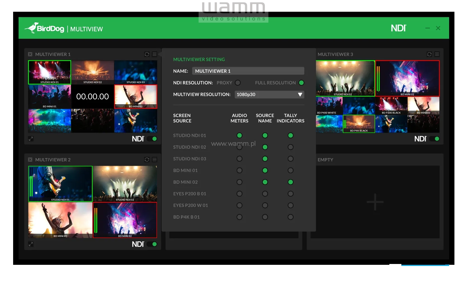Open the Multiviewer 3 menu icon

(x=437, y=54)
